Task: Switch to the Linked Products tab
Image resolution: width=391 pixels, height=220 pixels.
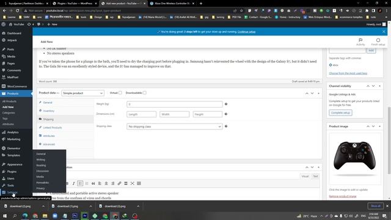Action: [53, 128]
